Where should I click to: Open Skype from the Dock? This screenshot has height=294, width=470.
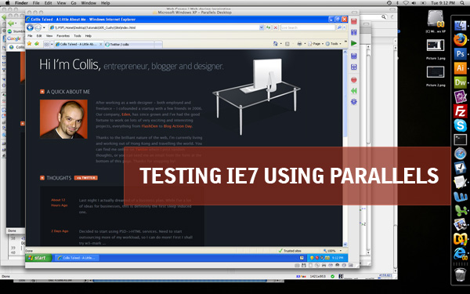(x=460, y=125)
